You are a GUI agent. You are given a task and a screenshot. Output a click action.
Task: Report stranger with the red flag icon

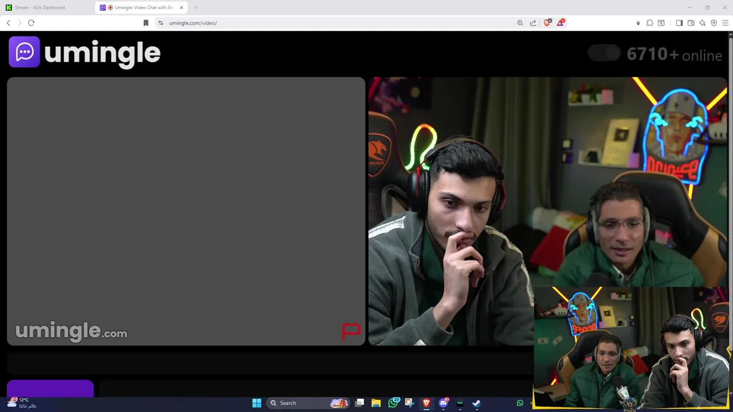pos(351,331)
